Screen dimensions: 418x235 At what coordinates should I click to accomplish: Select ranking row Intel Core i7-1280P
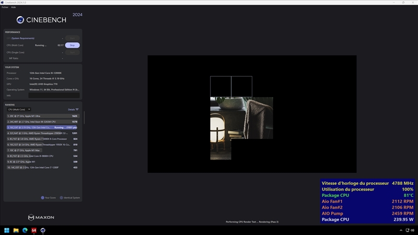tap(42, 168)
